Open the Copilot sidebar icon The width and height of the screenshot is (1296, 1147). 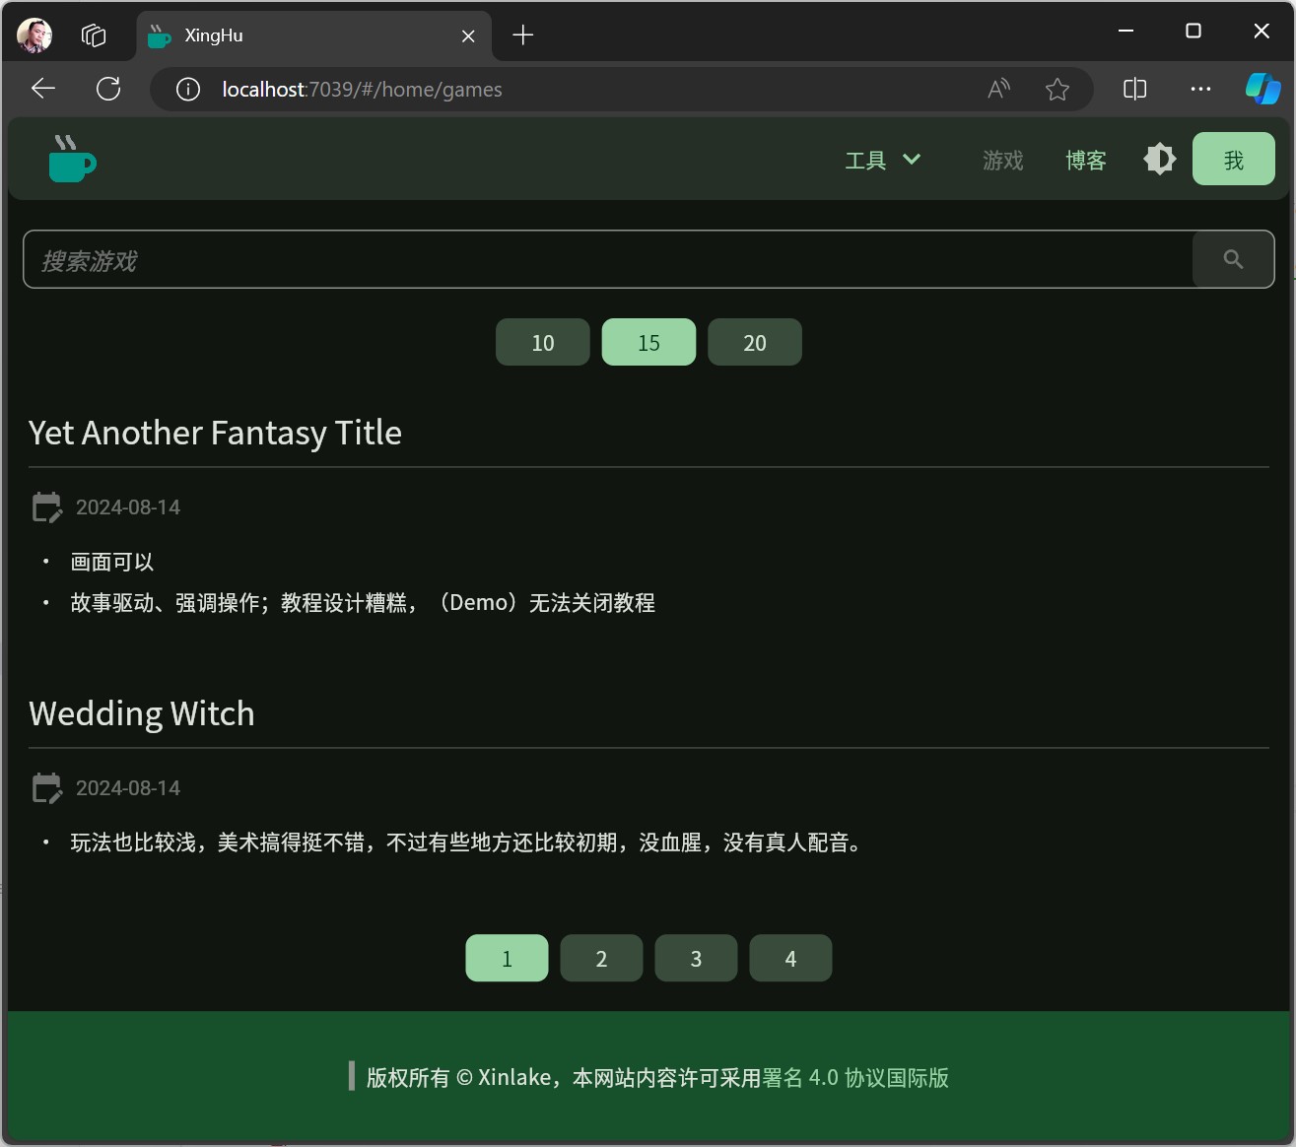click(1262, 89)
